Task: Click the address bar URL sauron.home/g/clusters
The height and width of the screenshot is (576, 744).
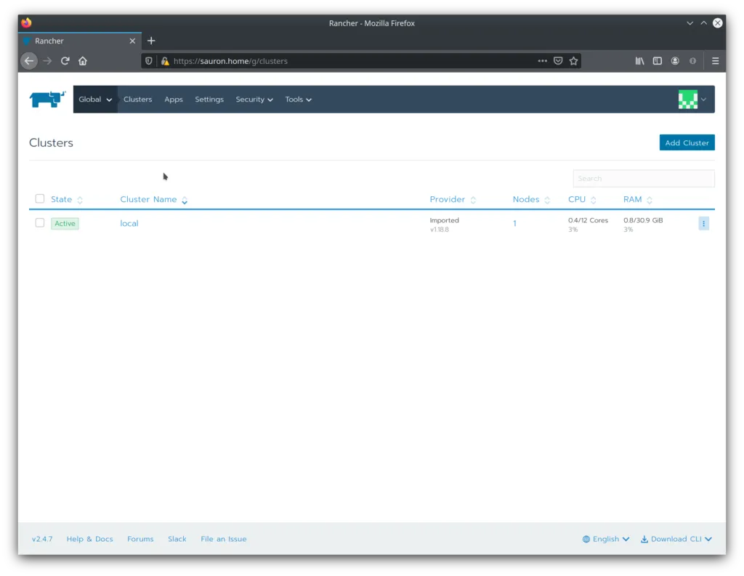Action: [230, 61]
